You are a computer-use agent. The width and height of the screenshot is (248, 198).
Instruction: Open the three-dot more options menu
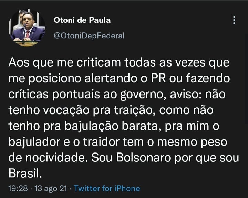[x=234, y=20]
